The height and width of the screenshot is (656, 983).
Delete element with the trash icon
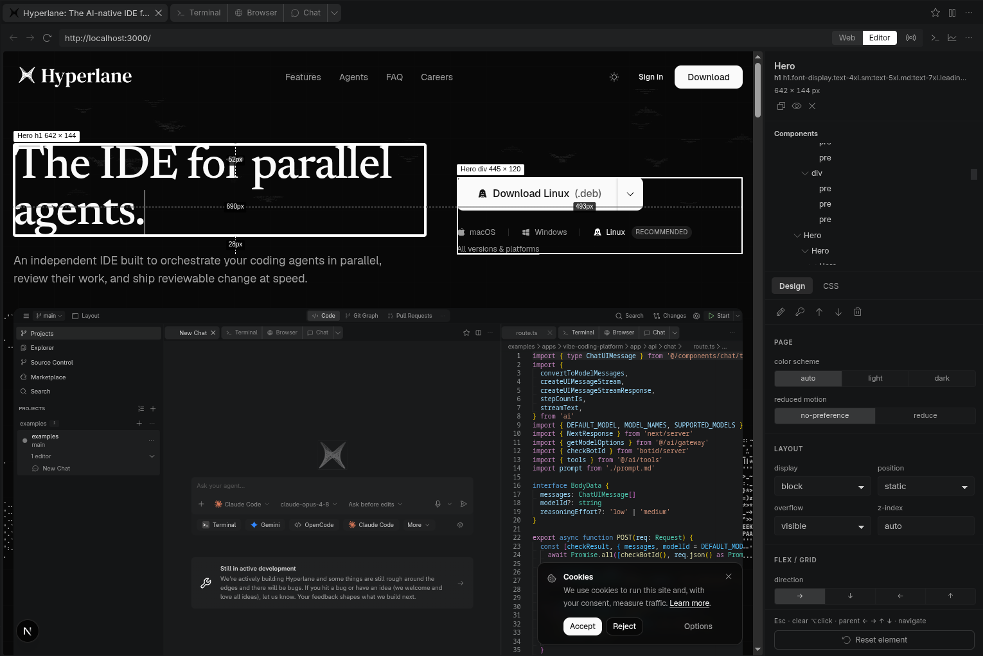pos(858,312)
